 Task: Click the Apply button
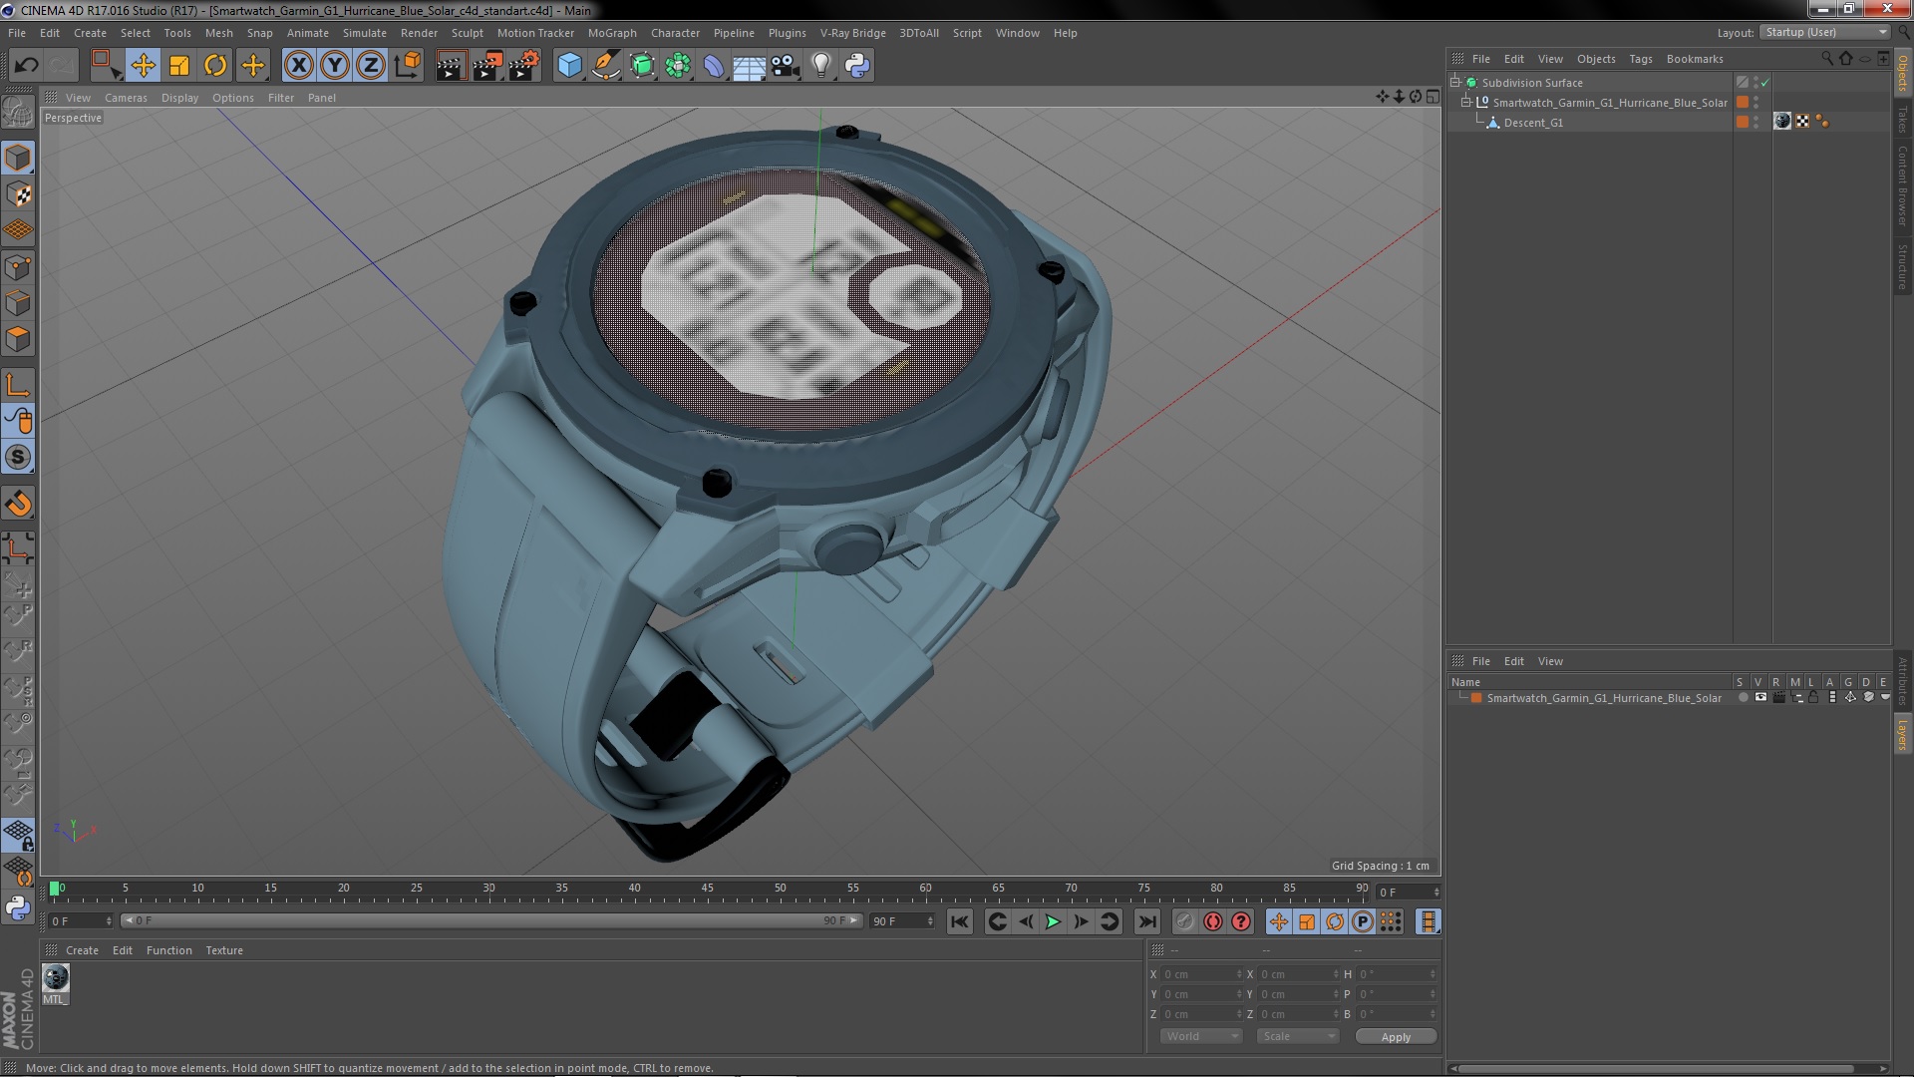pyautogui.click(x=1396, y=1037)
